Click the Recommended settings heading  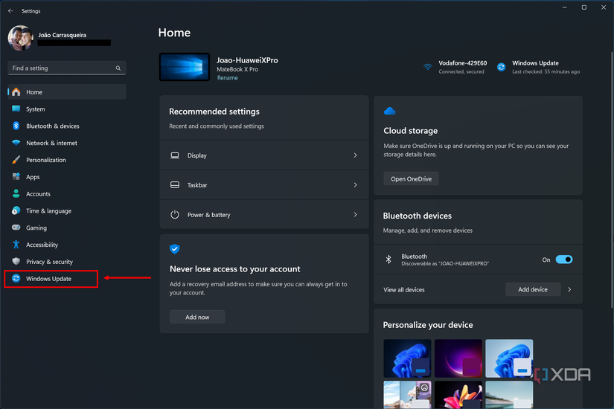tap(214, 112)
